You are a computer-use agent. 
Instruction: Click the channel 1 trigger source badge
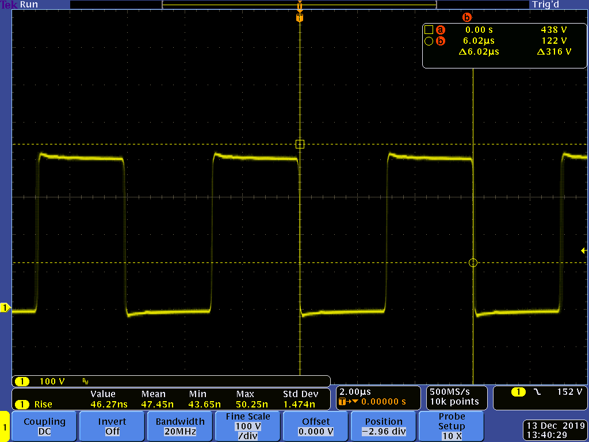518,392
